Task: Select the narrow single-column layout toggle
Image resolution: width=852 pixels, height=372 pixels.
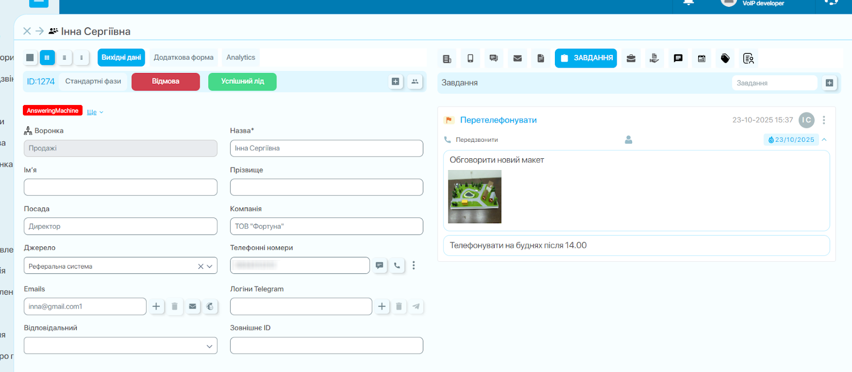Action: (x=81, y=58)
